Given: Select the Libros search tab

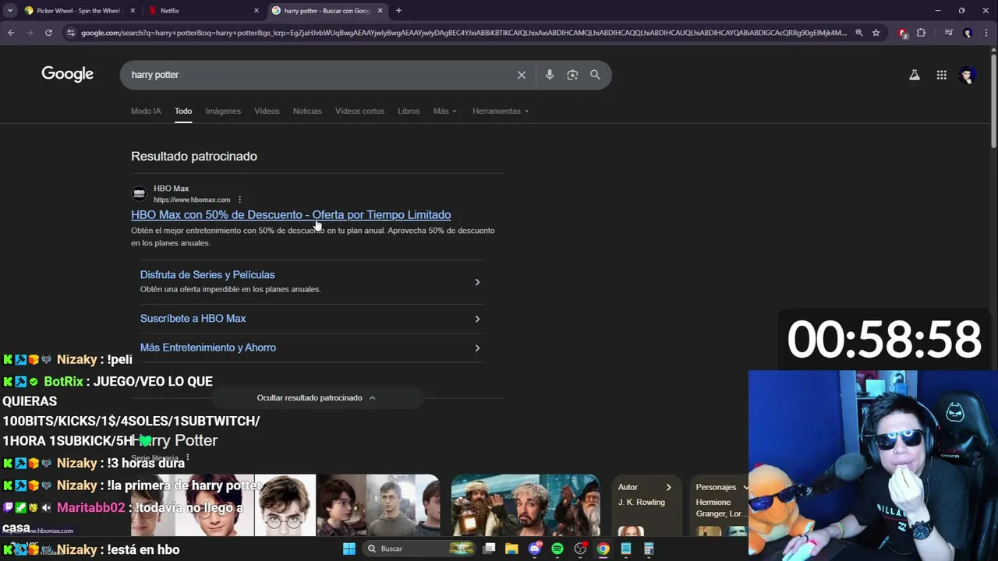Looking at the screenshot, I should click(x=409, y=111).
